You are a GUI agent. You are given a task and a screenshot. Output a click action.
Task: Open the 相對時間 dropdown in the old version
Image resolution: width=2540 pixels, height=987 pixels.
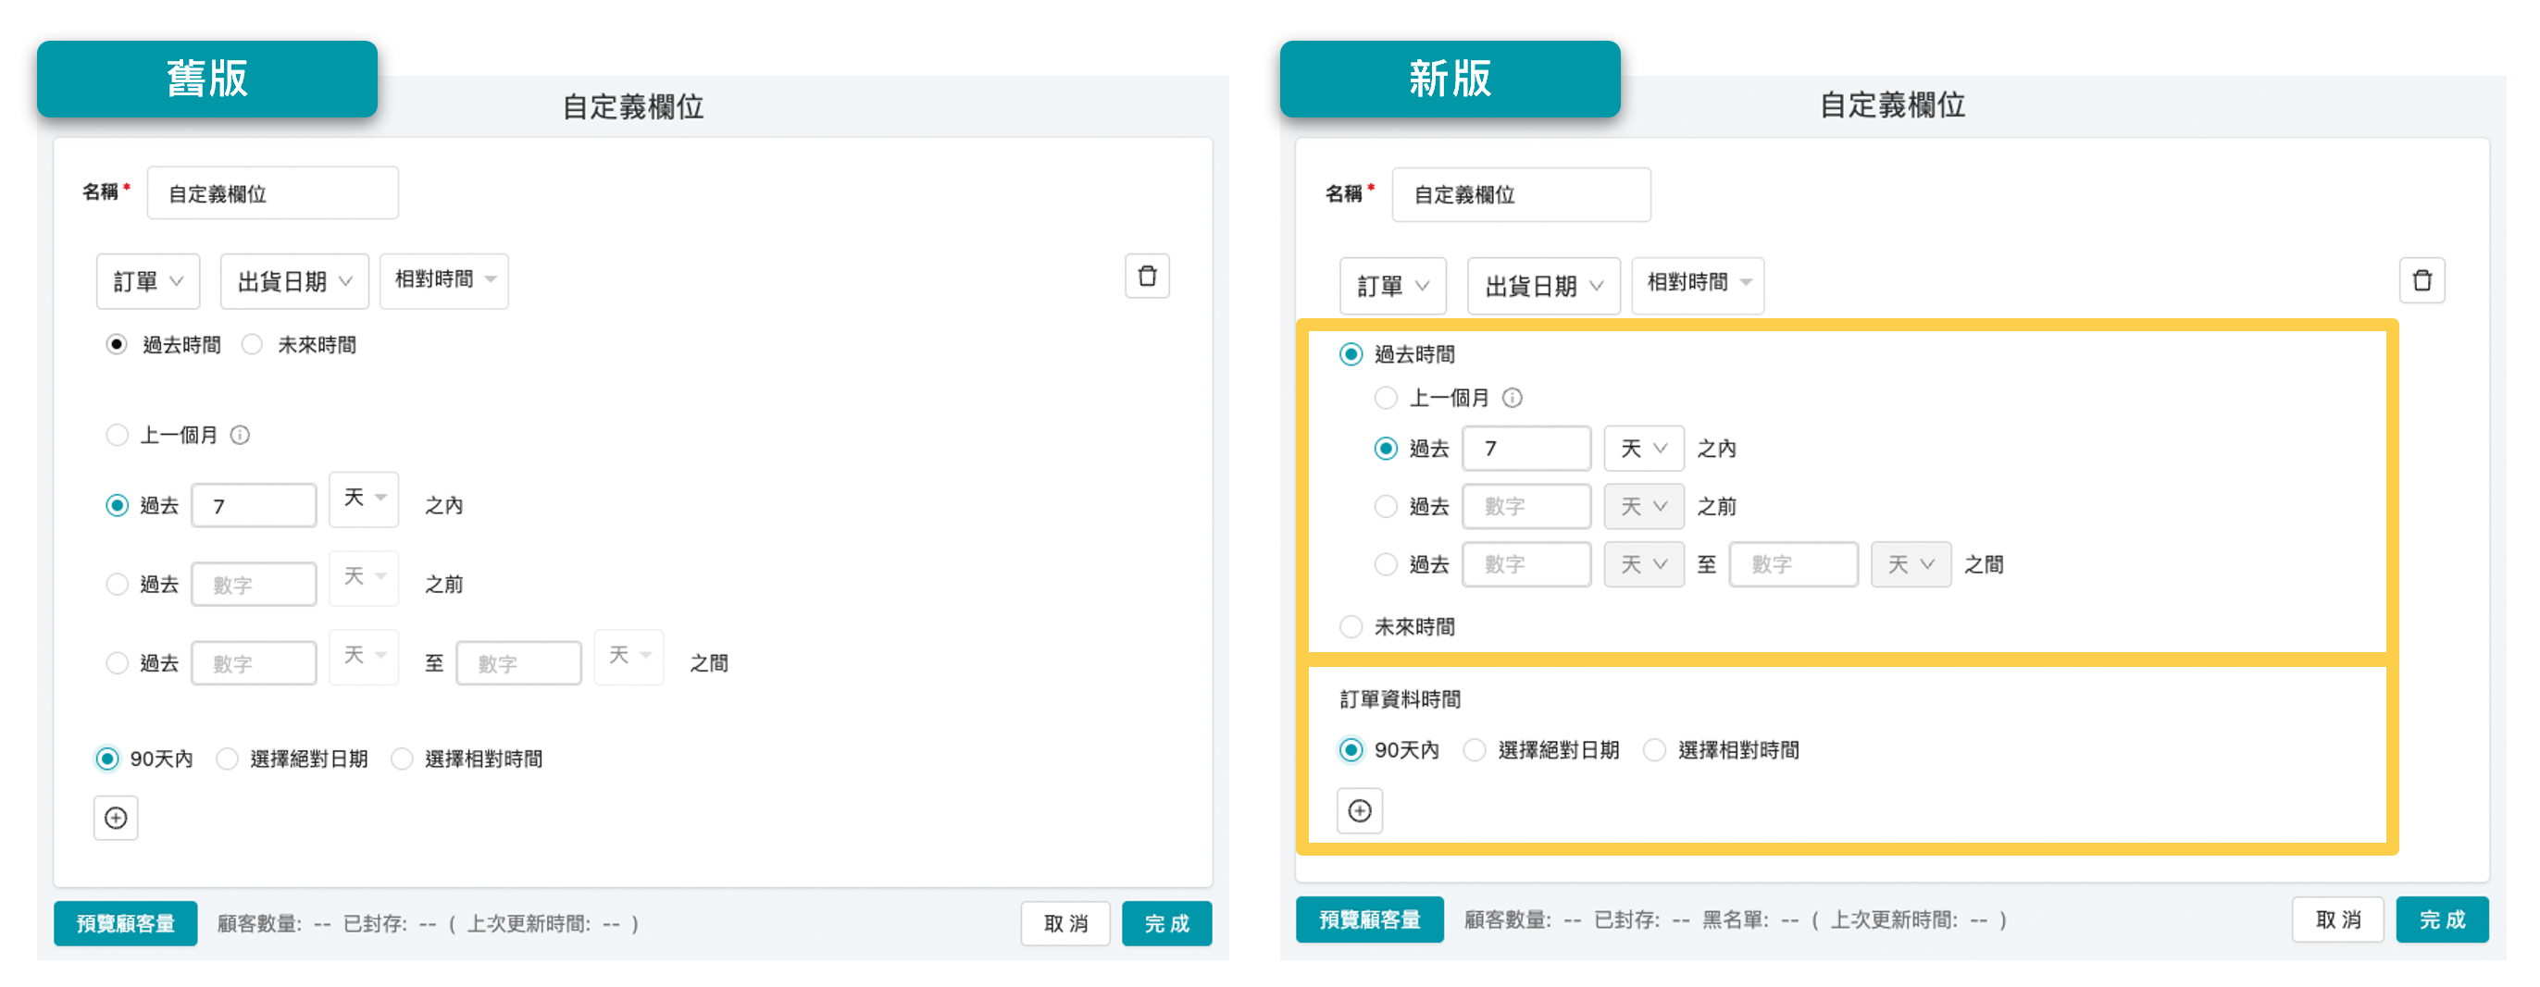point(443,280)
